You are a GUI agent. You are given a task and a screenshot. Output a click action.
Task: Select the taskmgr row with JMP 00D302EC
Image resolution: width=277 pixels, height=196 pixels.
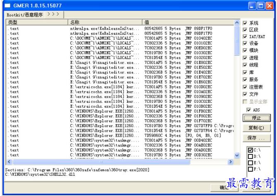point(120,155)
